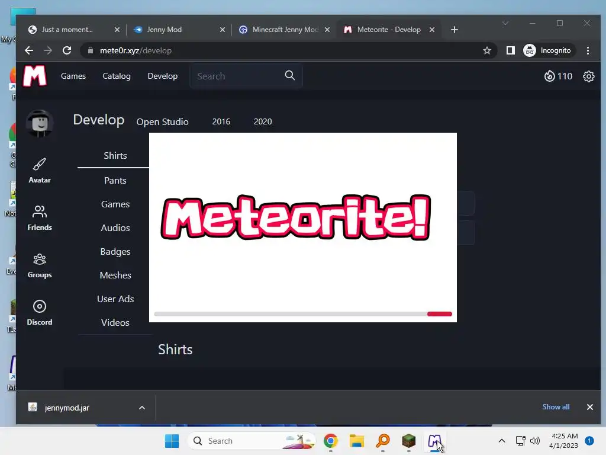Open the Groups sidebar icon
This screenshot has height=455, width=606.
pos(40,265)
